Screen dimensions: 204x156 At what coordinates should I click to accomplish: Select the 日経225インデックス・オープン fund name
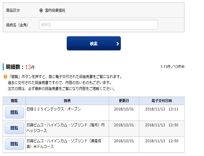[54, 109]
